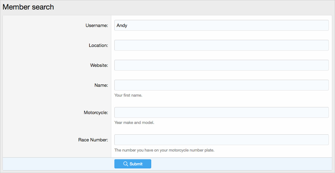
Task: Click the "Username:" label
Action: (x=97, y=25)
